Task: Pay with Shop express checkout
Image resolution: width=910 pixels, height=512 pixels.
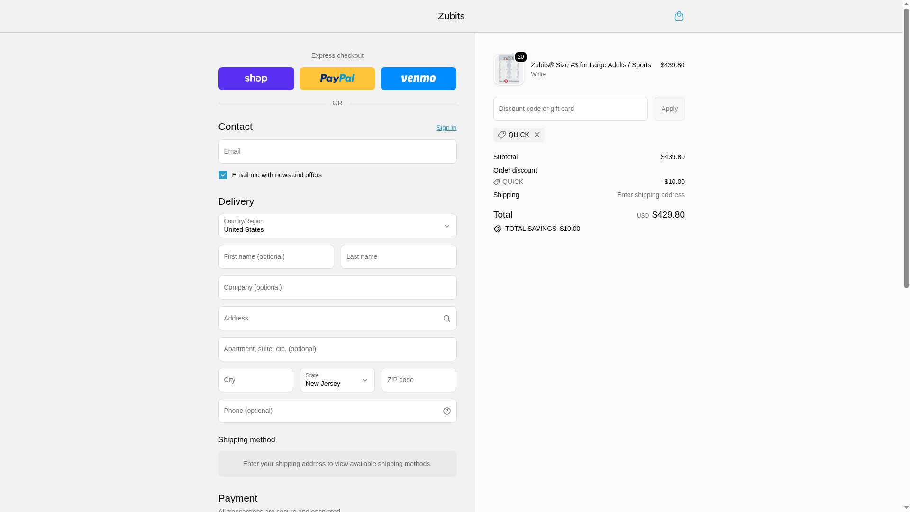Action: click(256, 79)
